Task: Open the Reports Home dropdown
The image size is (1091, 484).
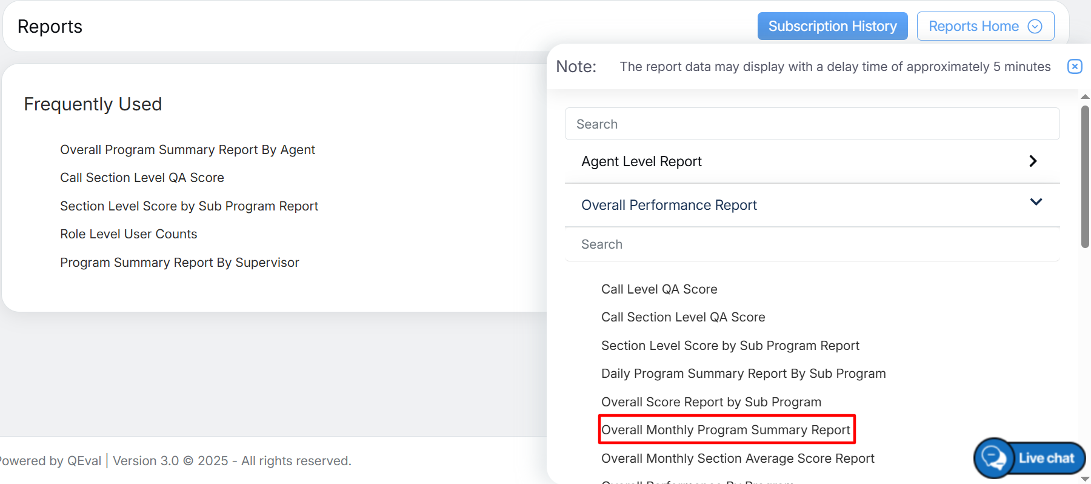Action: tap(984, 27)
